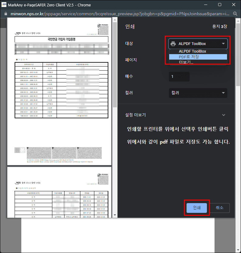
Task: Maximize the Chrome print window
Action: [219, 5]
